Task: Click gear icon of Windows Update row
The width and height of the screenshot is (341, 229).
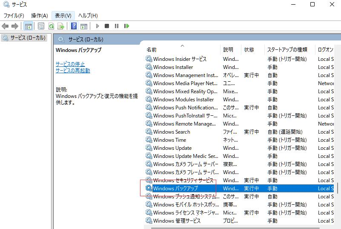Action: click(x=149, y=148)
